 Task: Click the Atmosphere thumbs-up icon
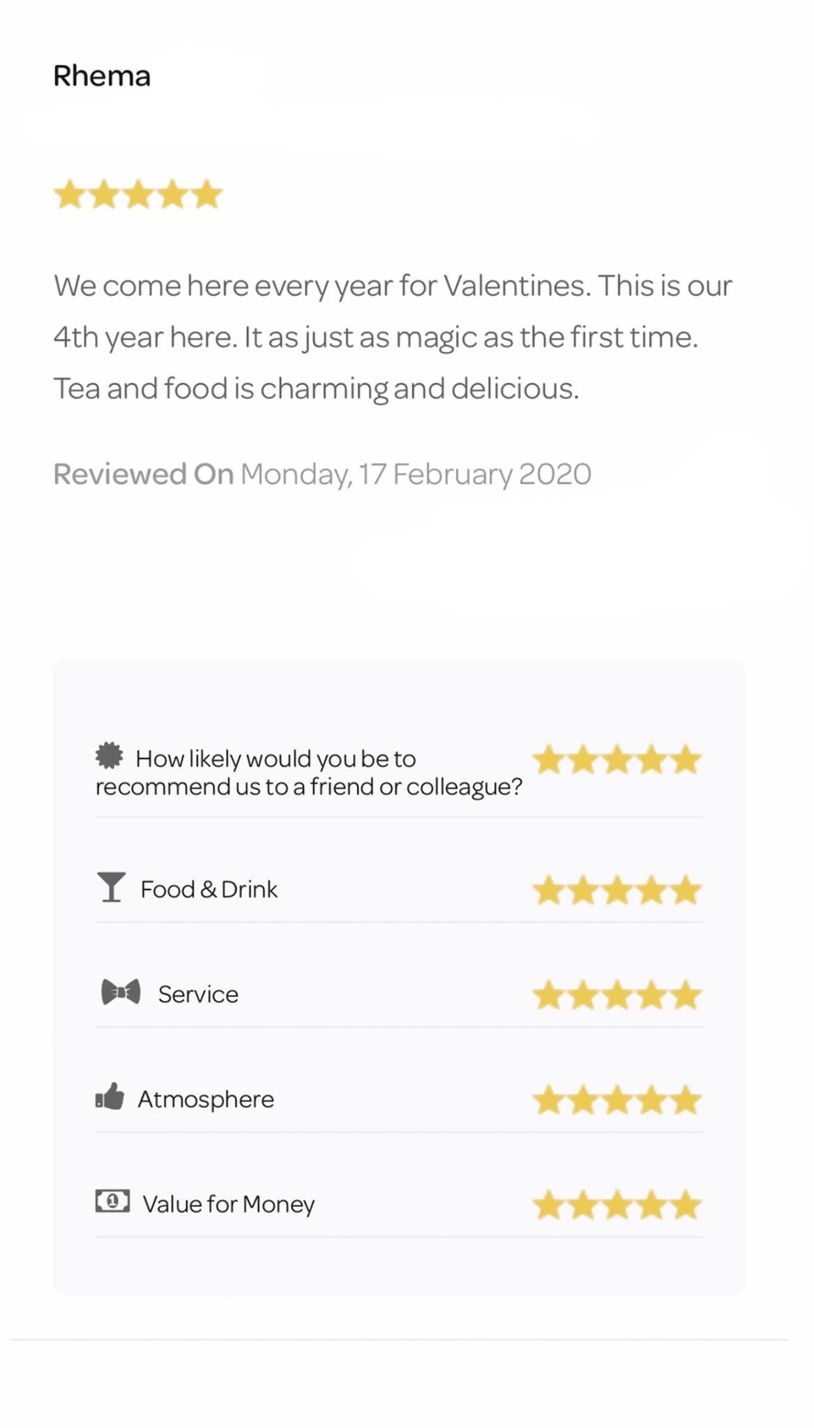[x=110, y=1097]
